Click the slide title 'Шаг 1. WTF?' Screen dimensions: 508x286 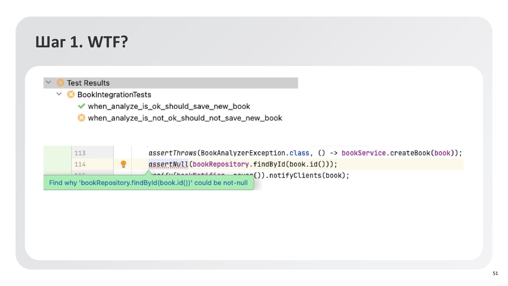(x=82, y=42)
